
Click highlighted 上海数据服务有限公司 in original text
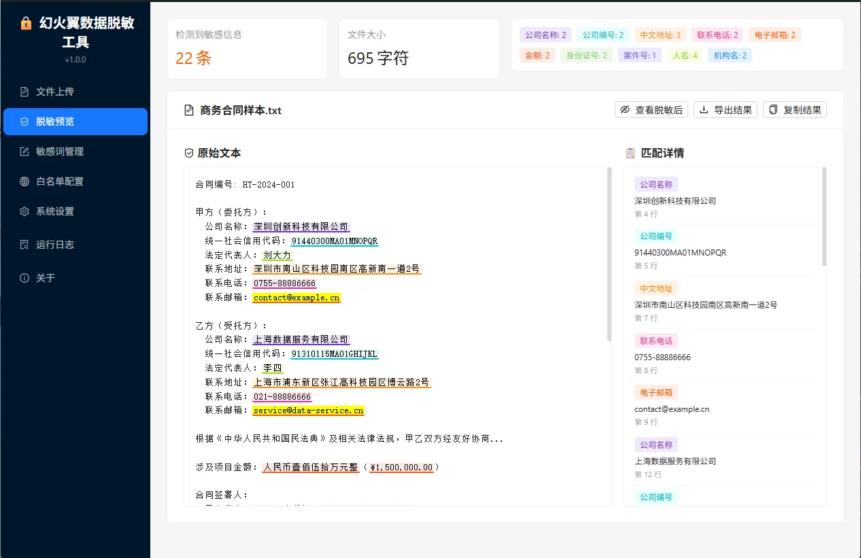(x=301, y=339)
